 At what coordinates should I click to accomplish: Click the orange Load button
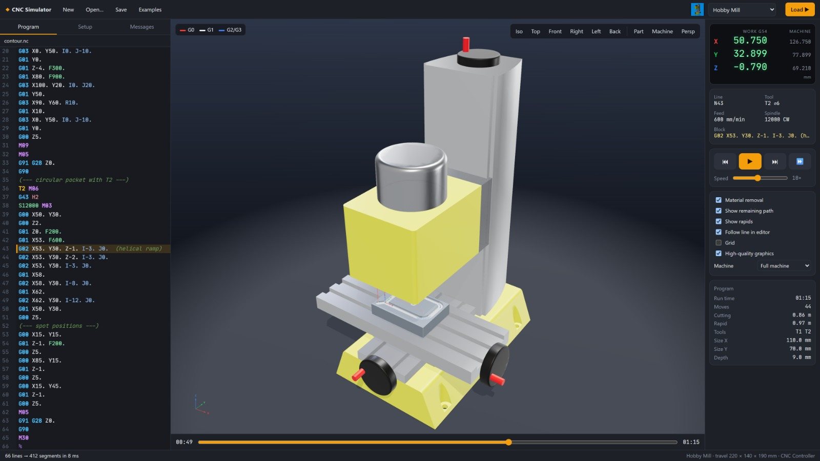[x=799, y=10]
